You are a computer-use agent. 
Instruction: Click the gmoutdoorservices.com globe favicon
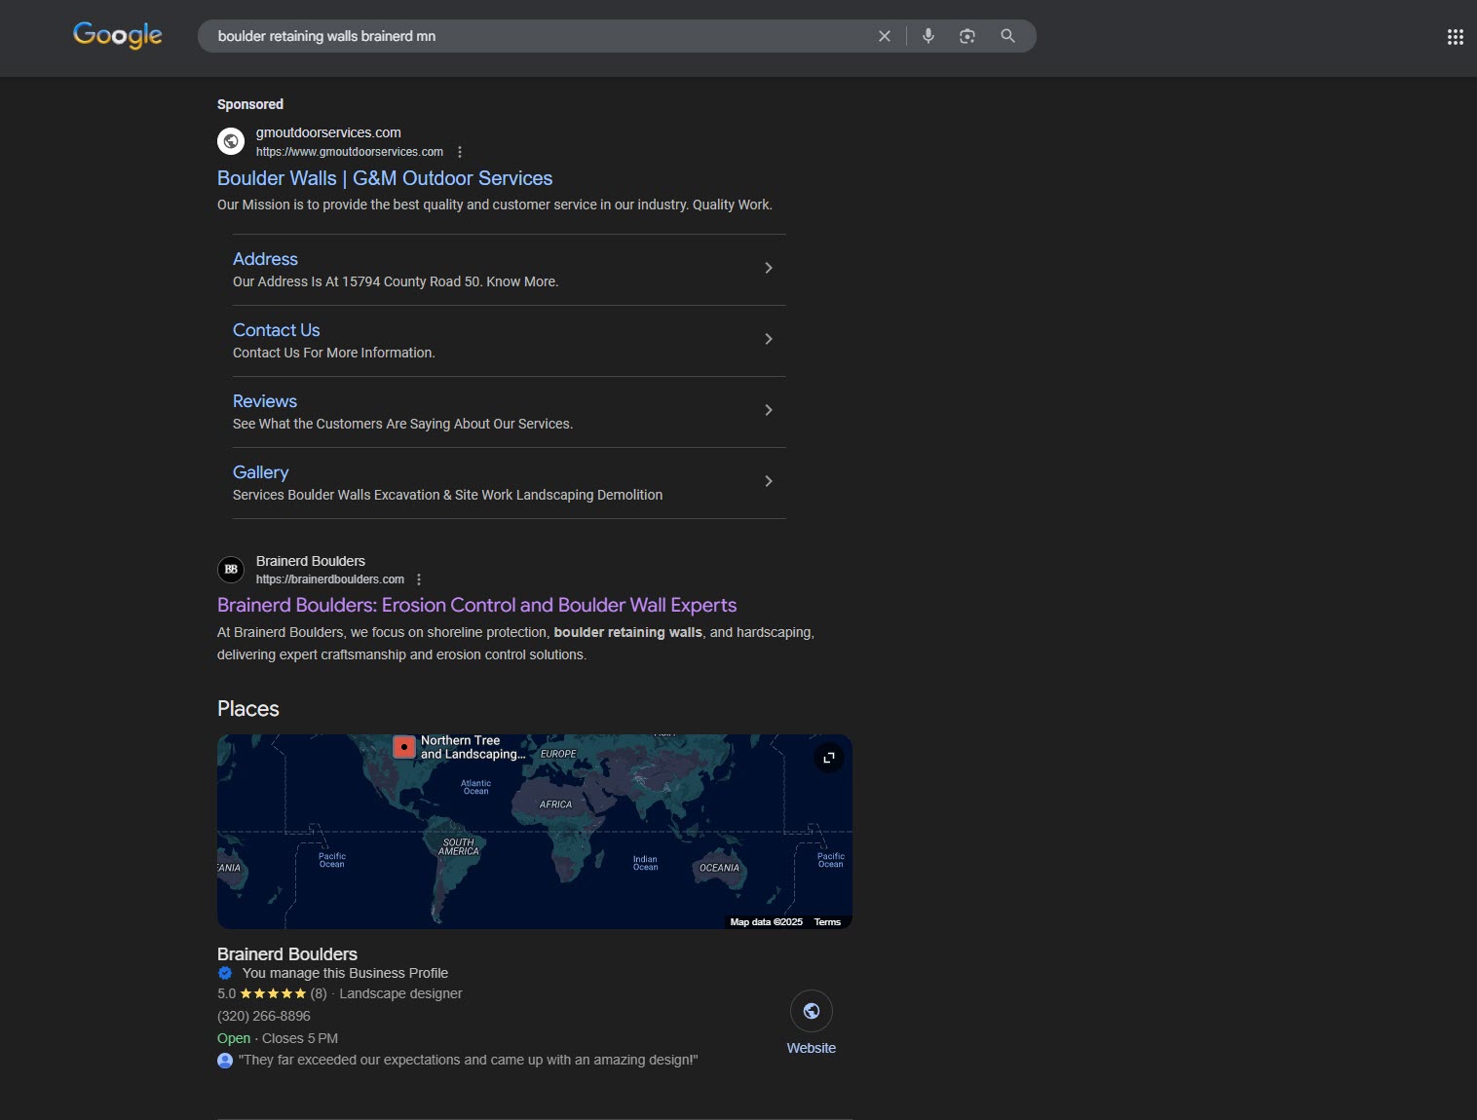click(x=231, y=141)
